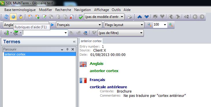
Task: Click the greyed-out save entry icon
Action: click(65, 17)
